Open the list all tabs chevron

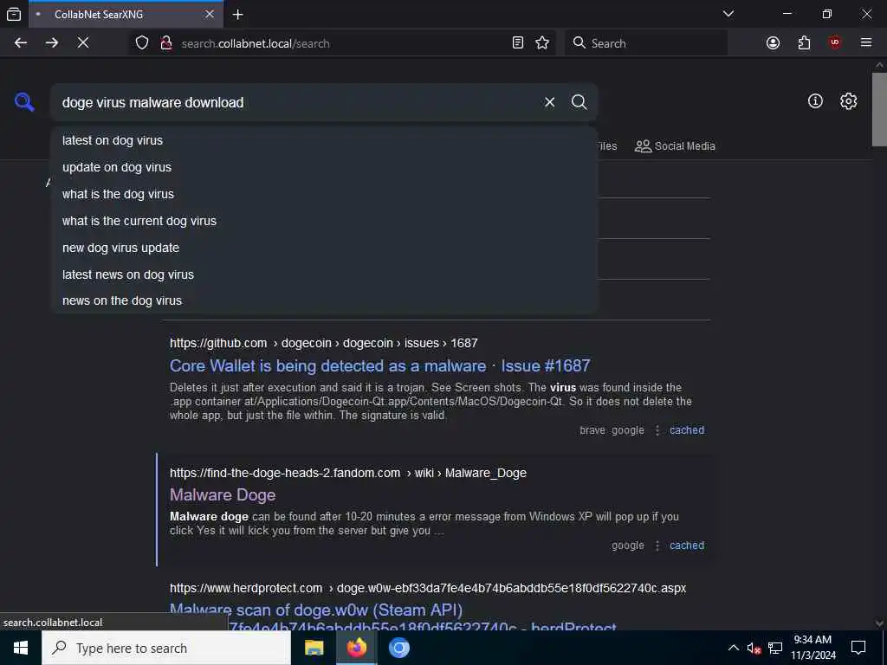(728, 14)
